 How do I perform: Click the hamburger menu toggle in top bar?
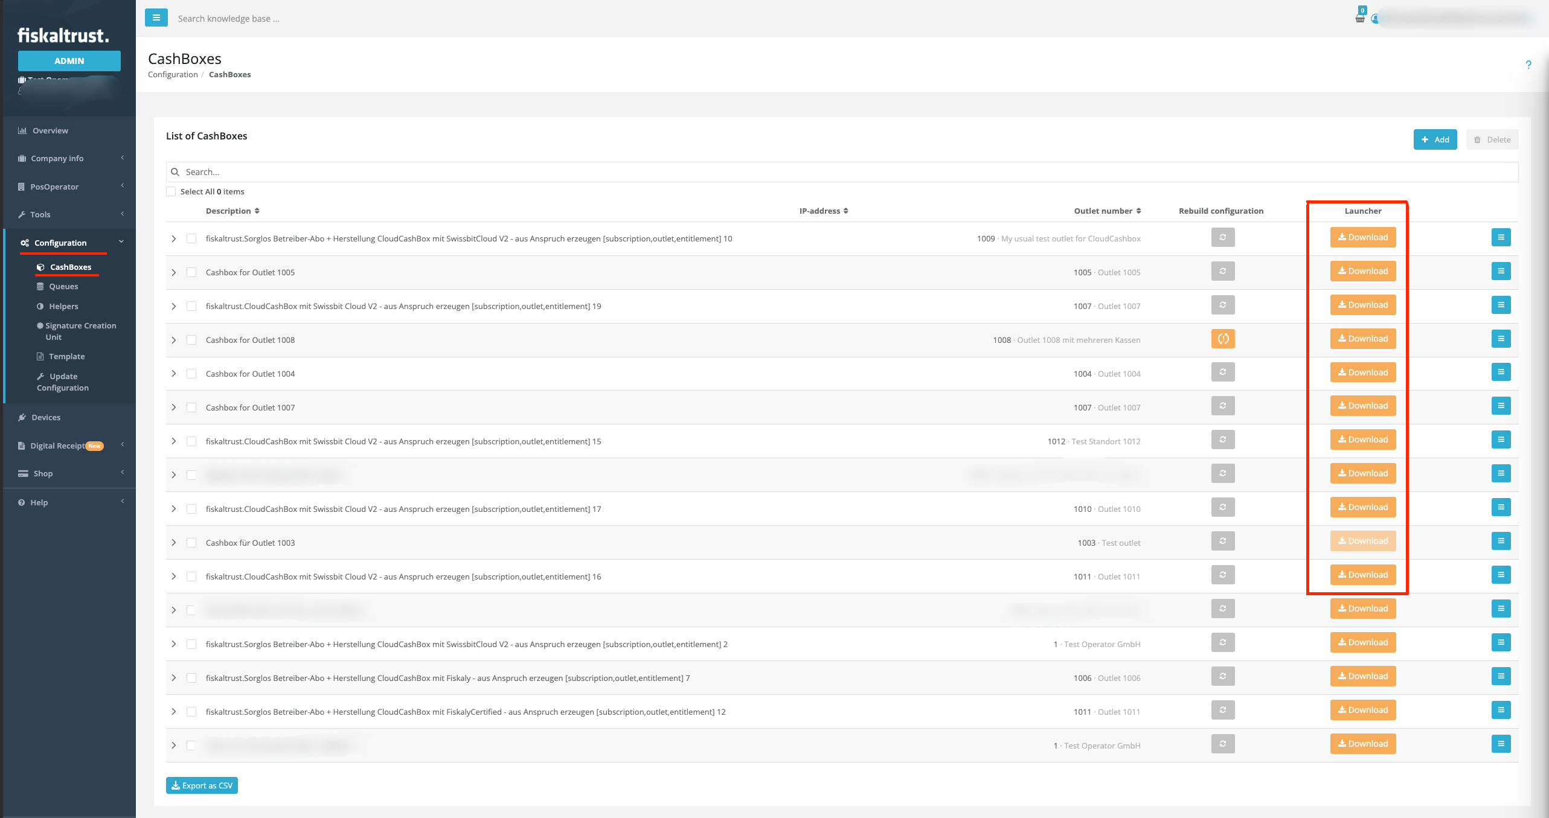click(x=156, y=18)
